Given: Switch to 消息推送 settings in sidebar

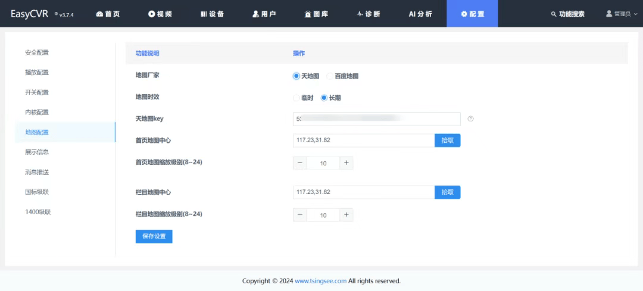Looking at the screenshot, I should [37, 172].
